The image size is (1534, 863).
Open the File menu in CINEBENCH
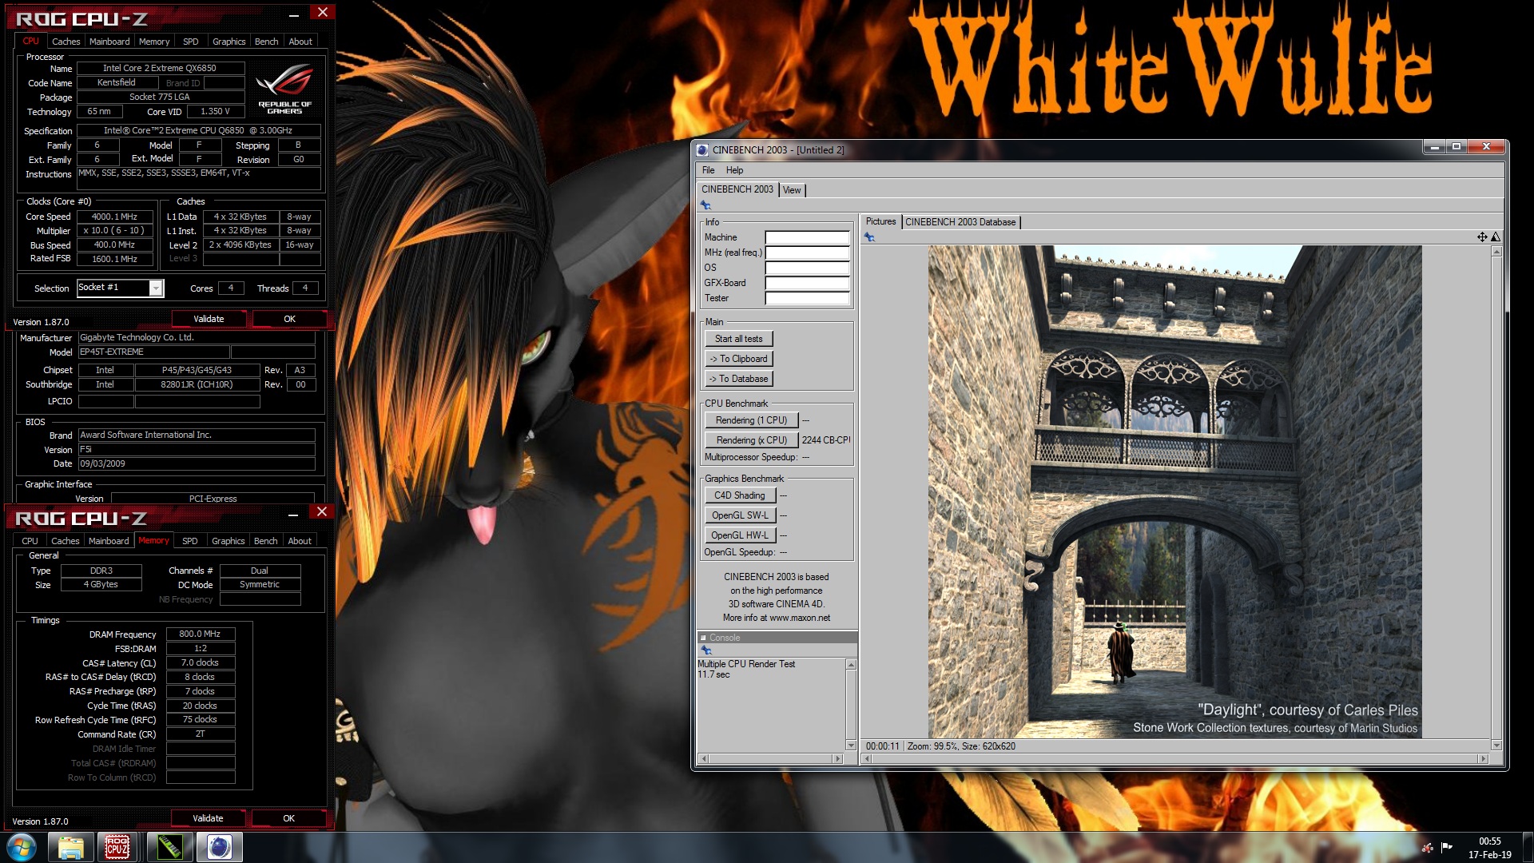pyautogui.click(x=708, y=170)
